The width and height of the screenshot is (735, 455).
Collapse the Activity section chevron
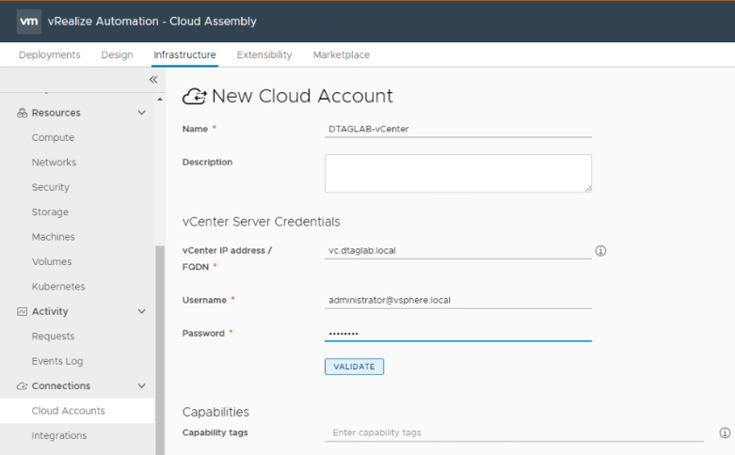(x=142, y=311)
